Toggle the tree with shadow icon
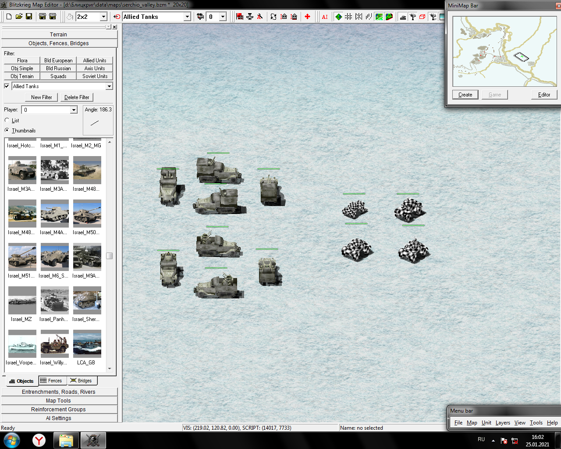Viewport: 561px width, 449px height. coord(433,17)
